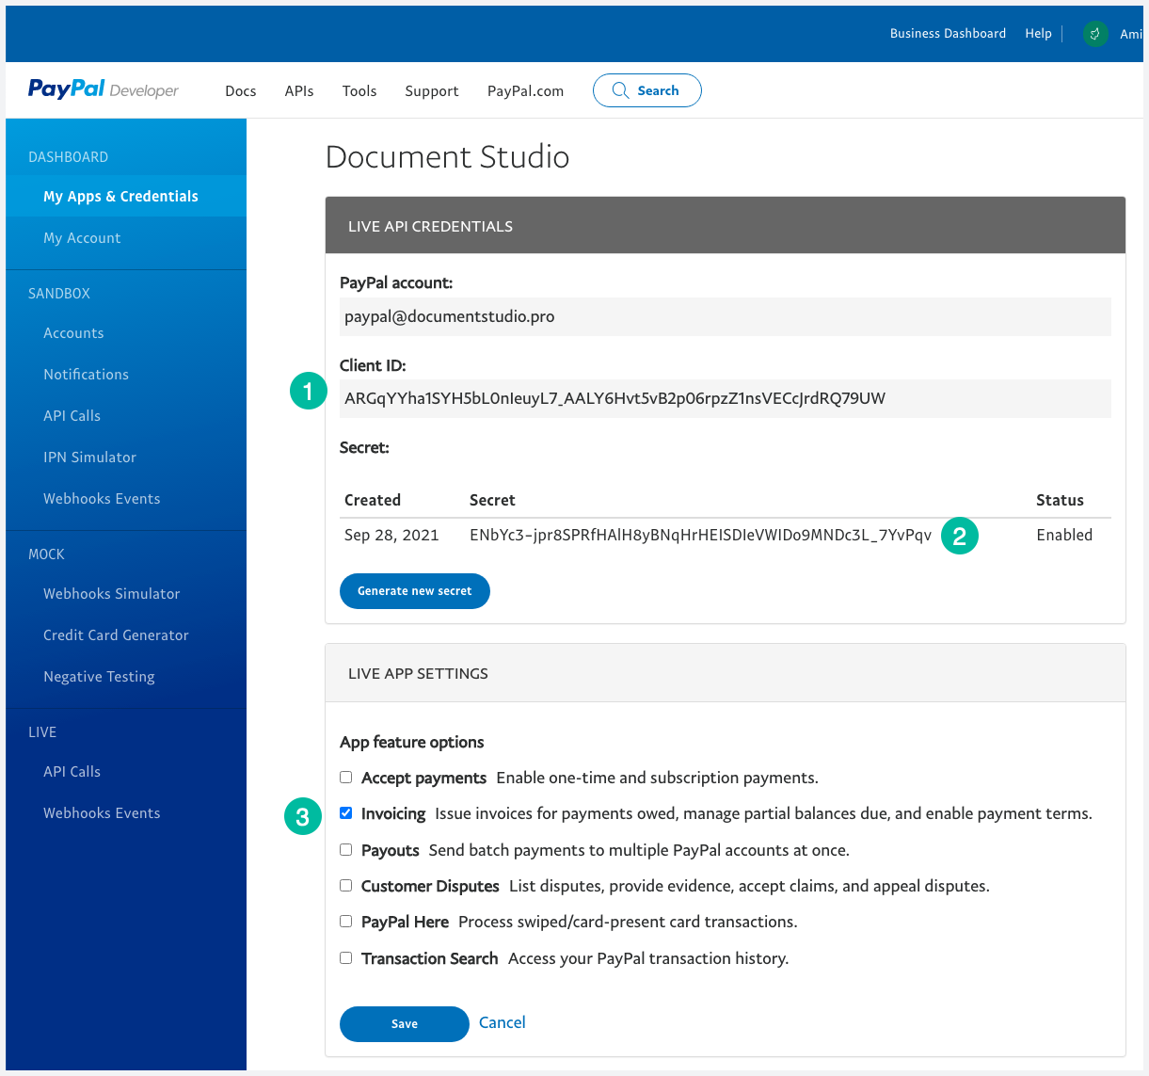Click the Client ID value field
This screenshot has width=1149, height=1076.
point(726,399)
